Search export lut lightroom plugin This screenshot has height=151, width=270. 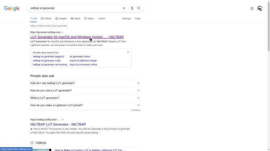tap(84, 61)
